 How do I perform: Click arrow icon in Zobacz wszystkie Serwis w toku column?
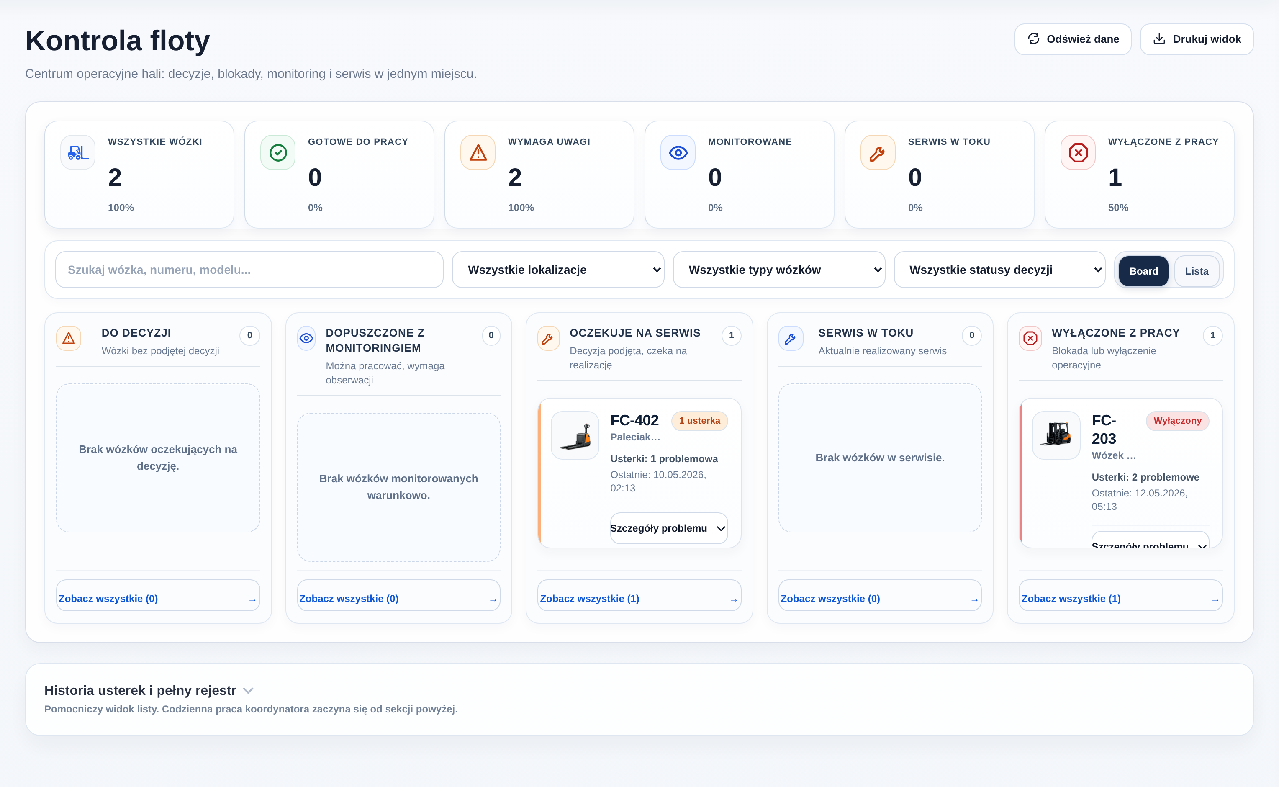pyautogui.click(x=974, y=600)
